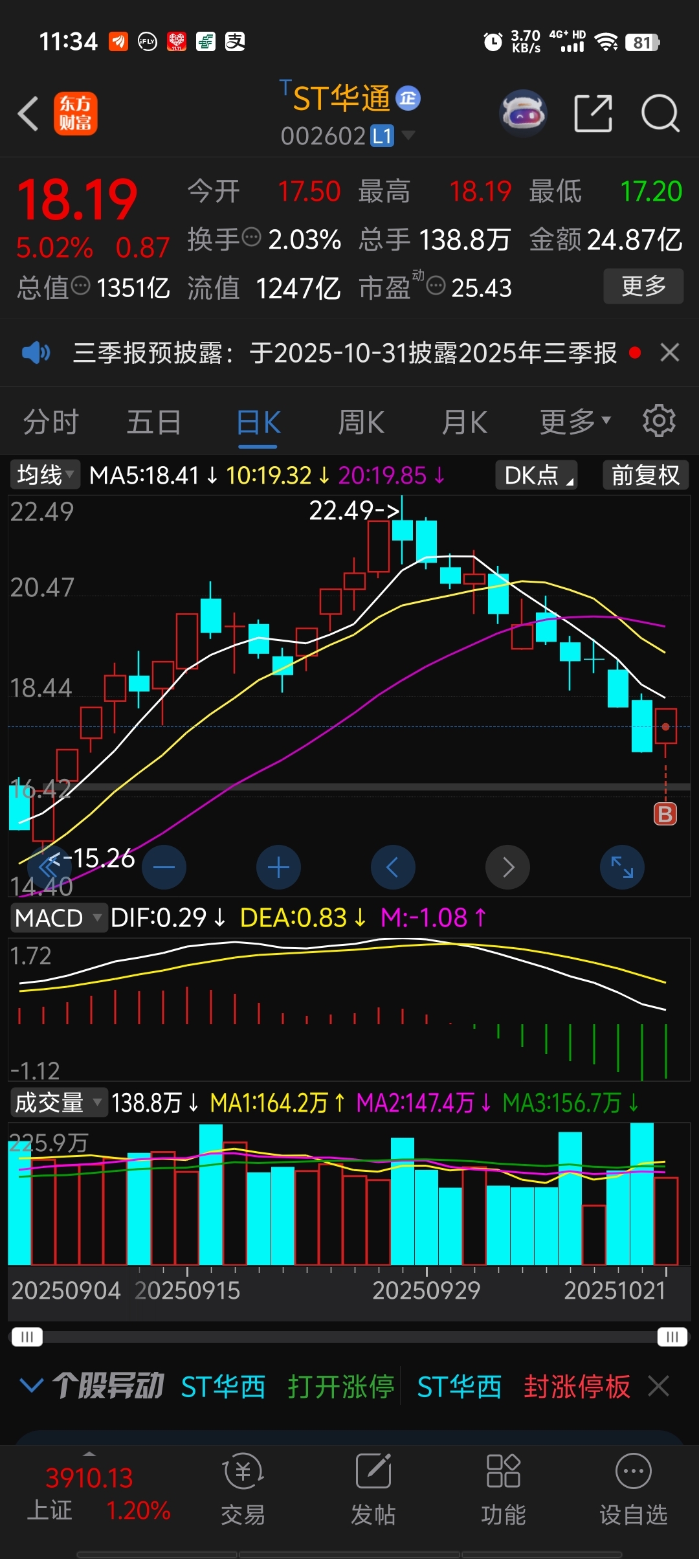This screenshot has height=1559, width=699.
Task: Open the AI robot assistant icon
Action: (523, 113)
